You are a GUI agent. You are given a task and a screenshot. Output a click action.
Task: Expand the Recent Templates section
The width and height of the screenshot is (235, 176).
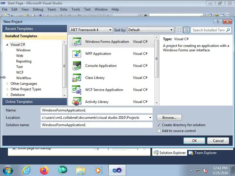click(x=35, y=29)
